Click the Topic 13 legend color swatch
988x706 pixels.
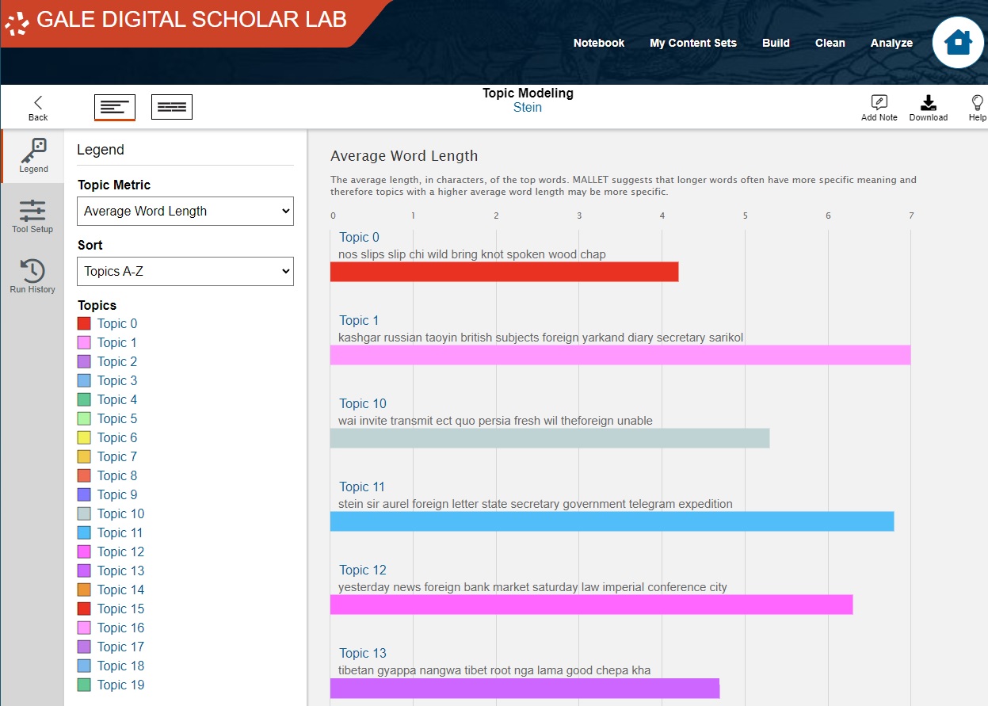point(84,571)
